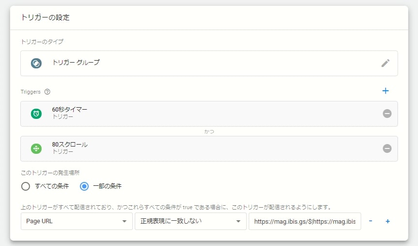
Task: Click the Triggers label text
Action: [x=31, y=92]
